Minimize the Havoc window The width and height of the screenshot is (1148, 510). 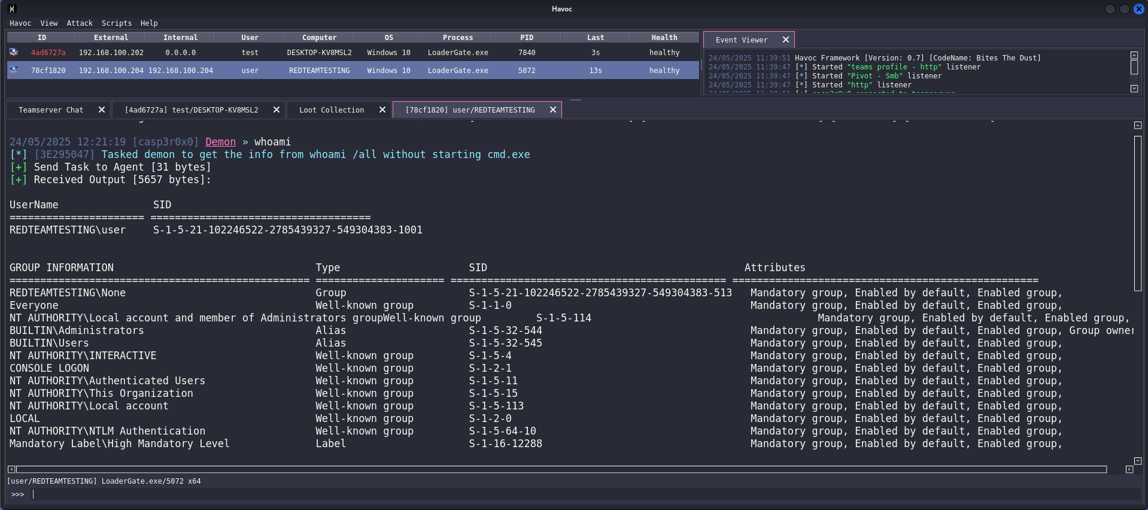coord(1110,9)
